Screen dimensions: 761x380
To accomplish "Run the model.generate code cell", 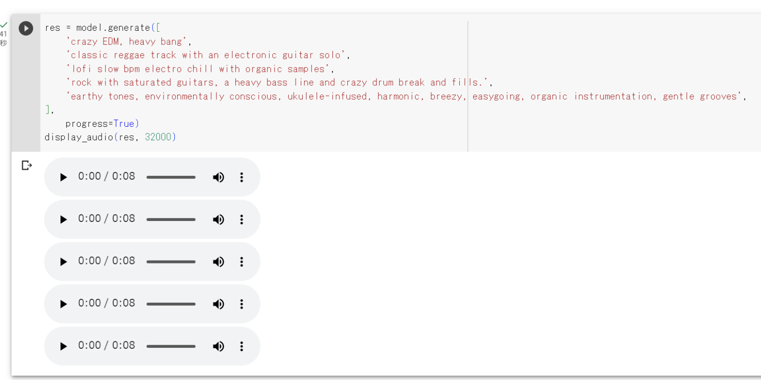I will [x=26, y=28].
